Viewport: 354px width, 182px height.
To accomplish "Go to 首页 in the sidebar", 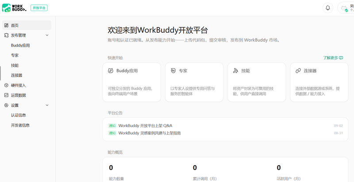I will [27, 25].
